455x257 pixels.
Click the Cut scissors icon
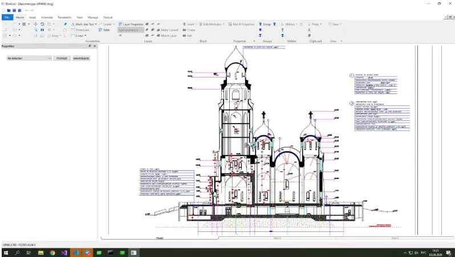[309, 30]
